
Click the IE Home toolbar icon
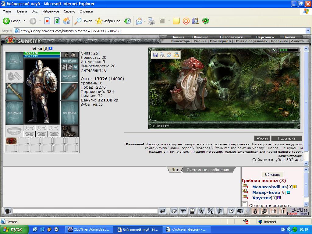pyautogui.click(x=67, y=21)
